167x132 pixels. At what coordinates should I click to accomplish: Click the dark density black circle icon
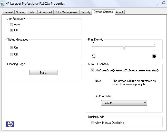154,56
